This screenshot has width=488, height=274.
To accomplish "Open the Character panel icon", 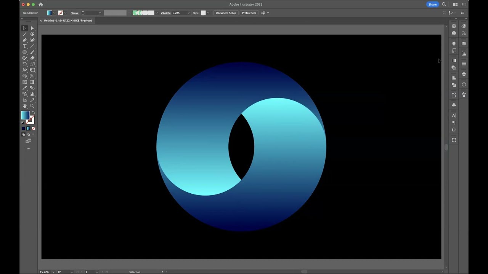I will (x=454, y=115).
